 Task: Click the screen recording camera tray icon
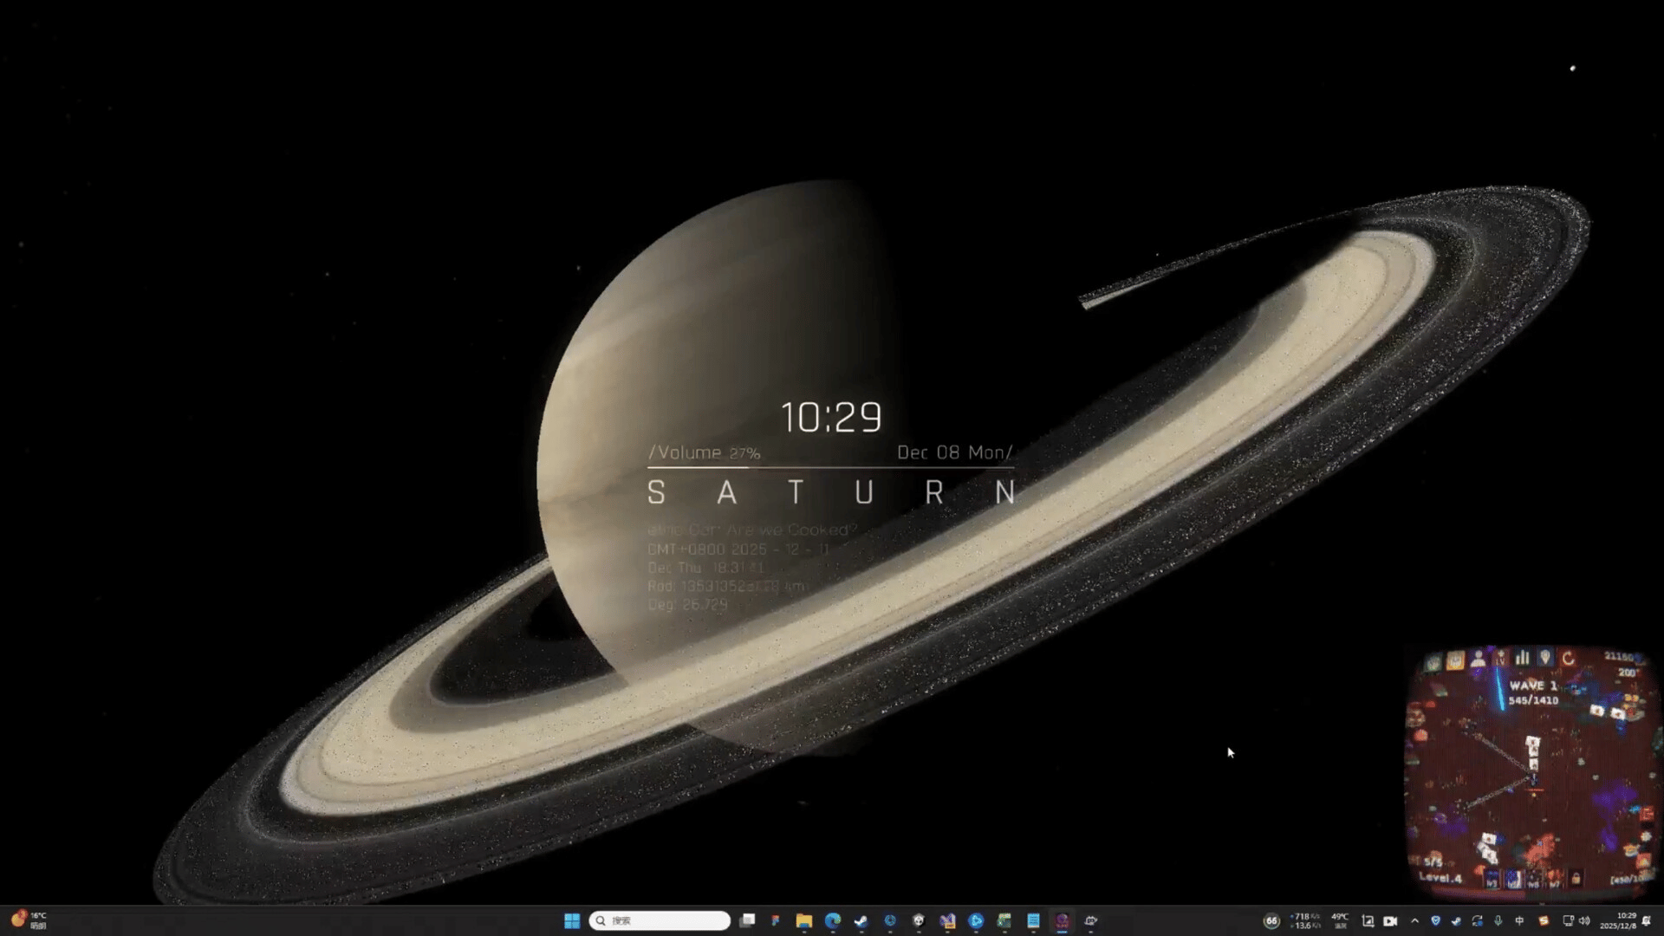point(1390,920)
